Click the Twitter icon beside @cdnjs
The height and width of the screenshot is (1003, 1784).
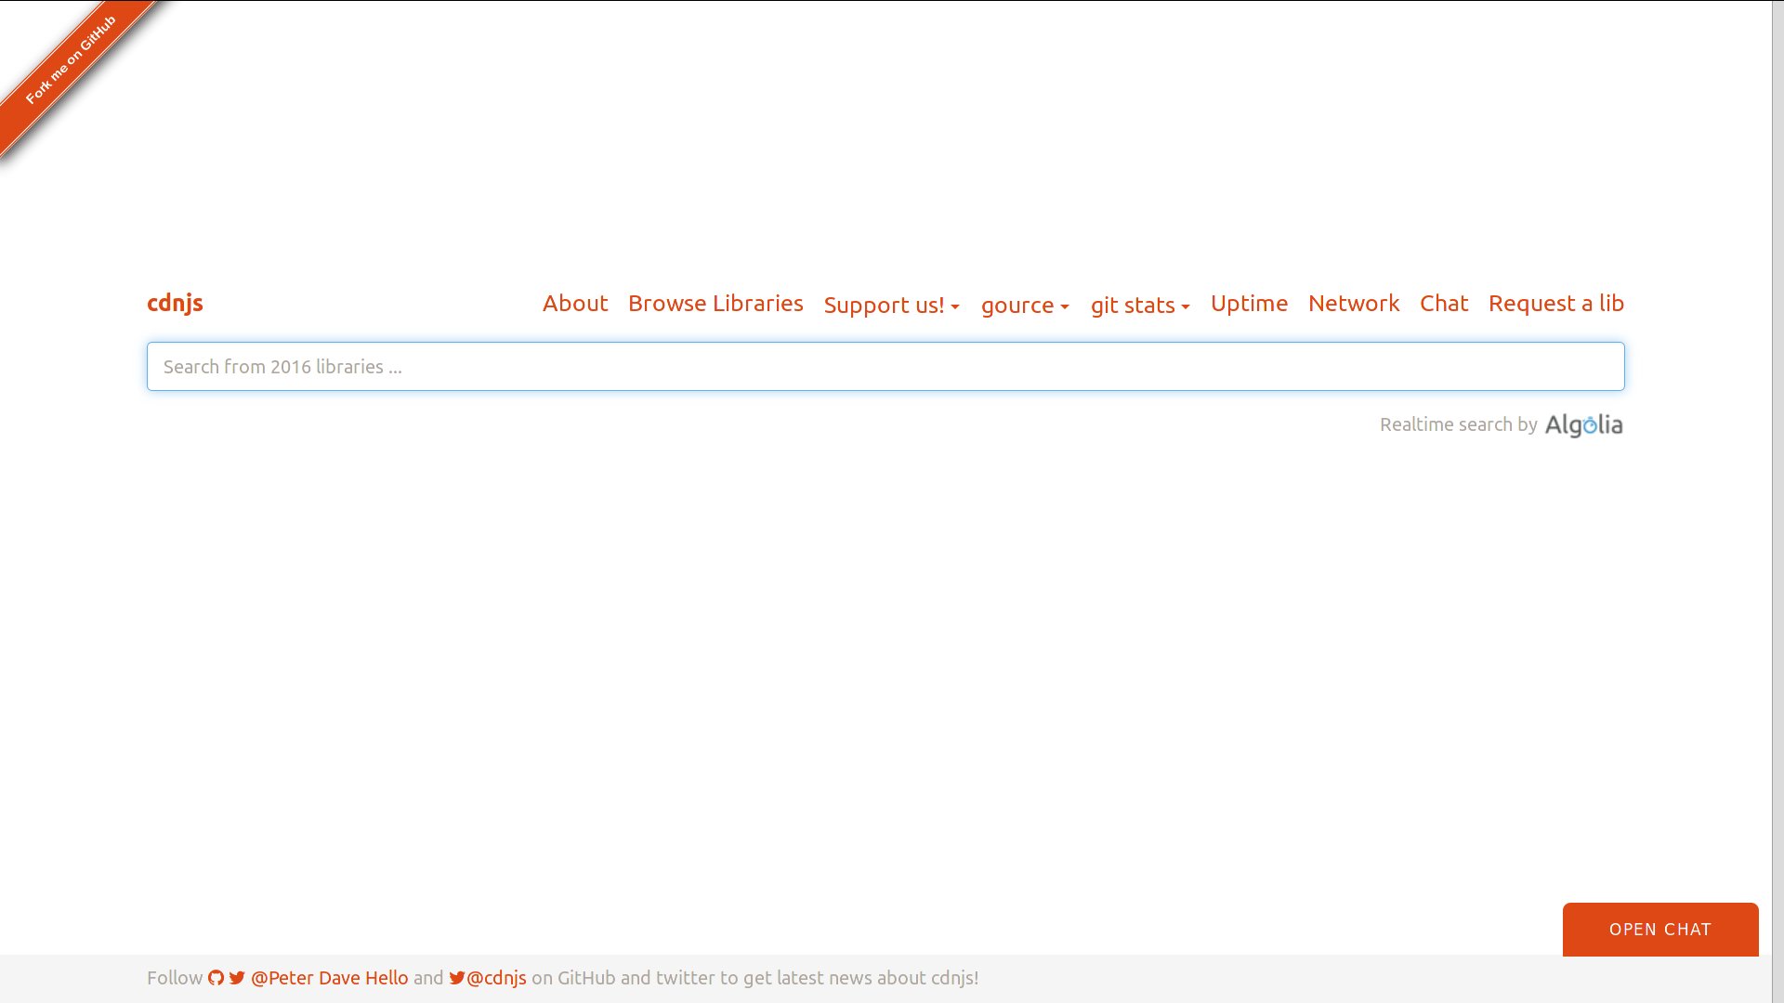457,978
